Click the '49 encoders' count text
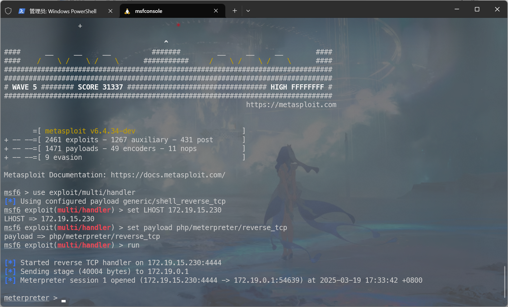The width and height of the screenshot is (508, 307). tap(133, 149)
